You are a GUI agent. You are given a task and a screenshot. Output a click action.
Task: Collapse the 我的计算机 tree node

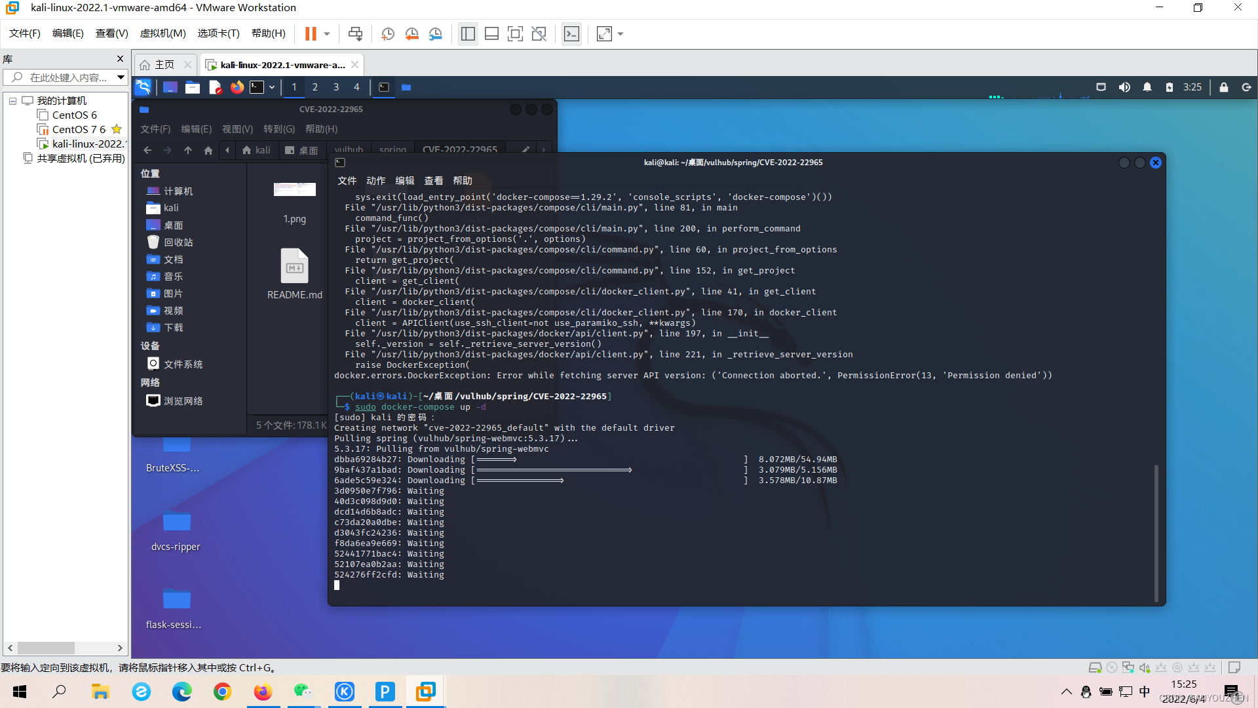point(12,100)
